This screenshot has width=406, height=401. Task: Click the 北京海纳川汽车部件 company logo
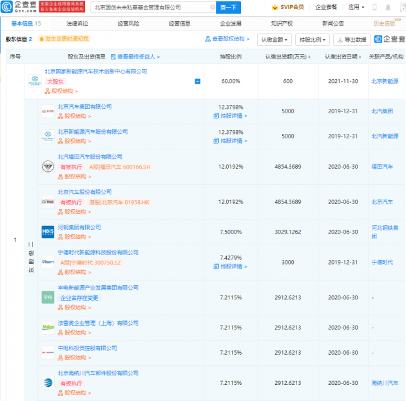pyautogui.click(x=48, y=383)
